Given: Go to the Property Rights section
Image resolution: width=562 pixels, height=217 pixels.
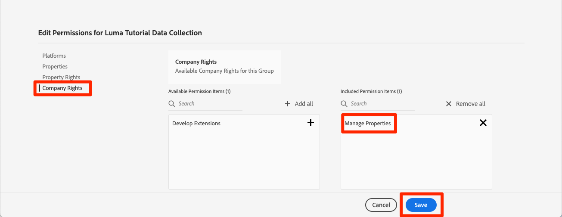Looking at the screenshot, I should (x=61, y=77).
